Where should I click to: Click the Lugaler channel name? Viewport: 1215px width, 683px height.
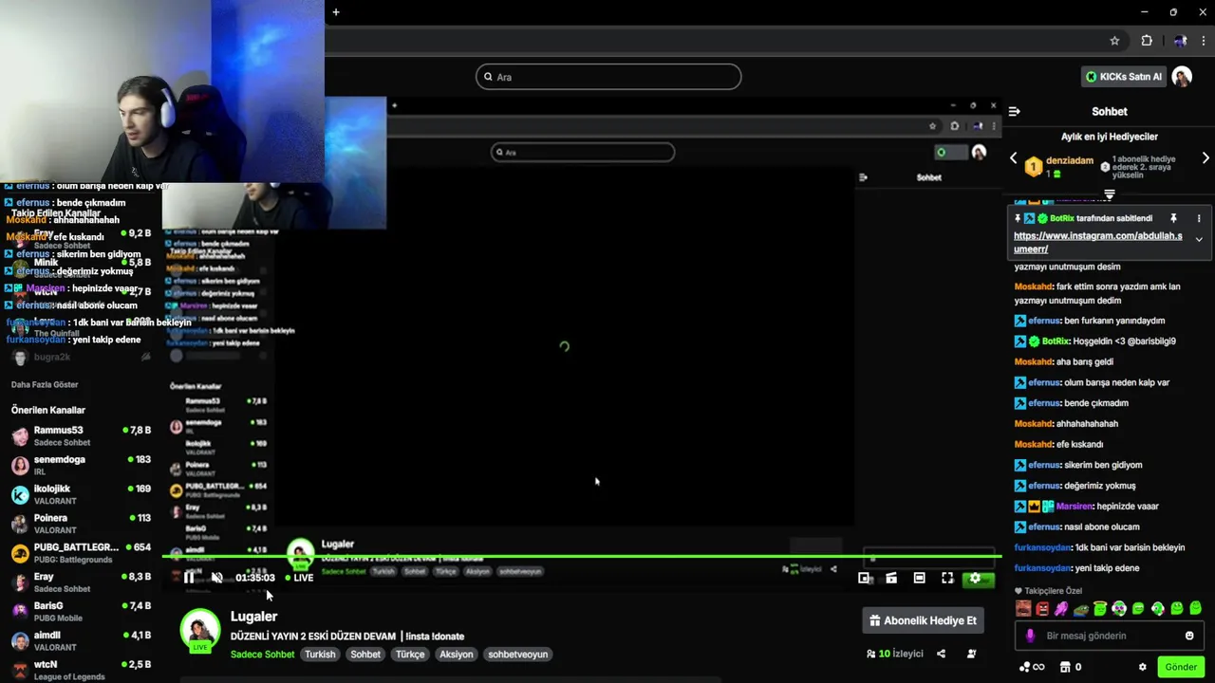tap(254, 617)
